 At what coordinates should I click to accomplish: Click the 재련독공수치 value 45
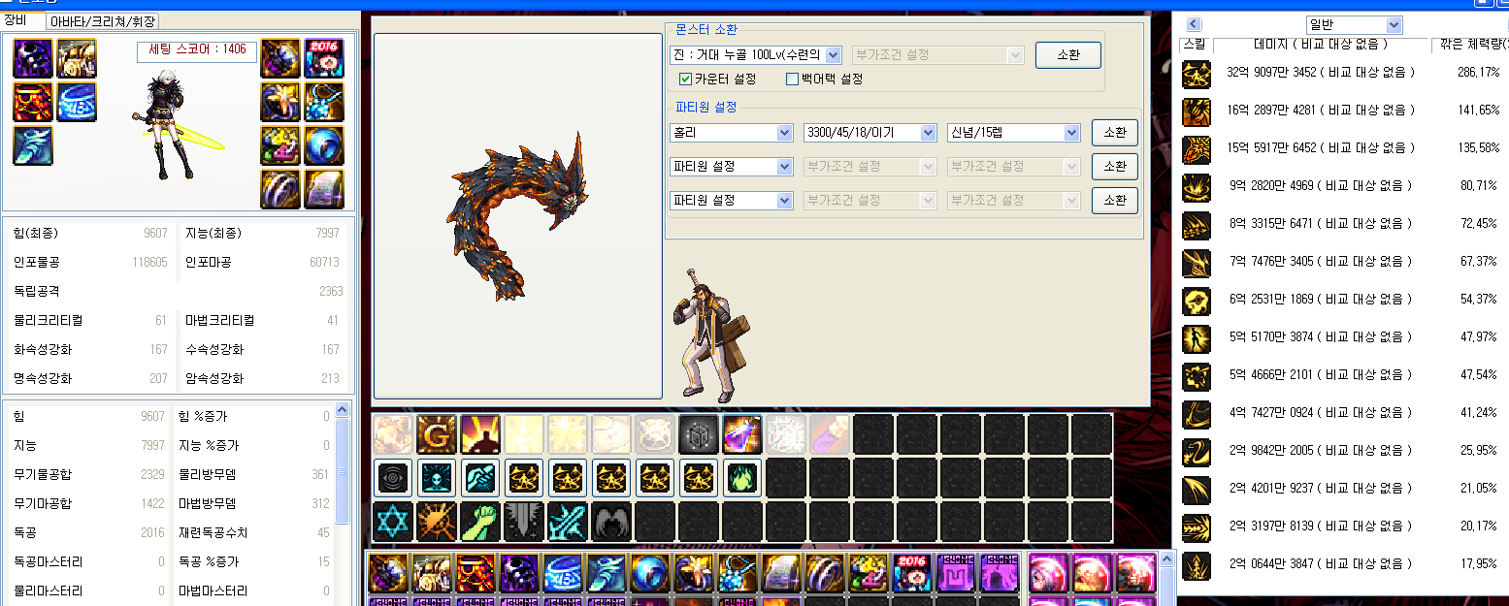pyautogui.click(x=323, y=533)
